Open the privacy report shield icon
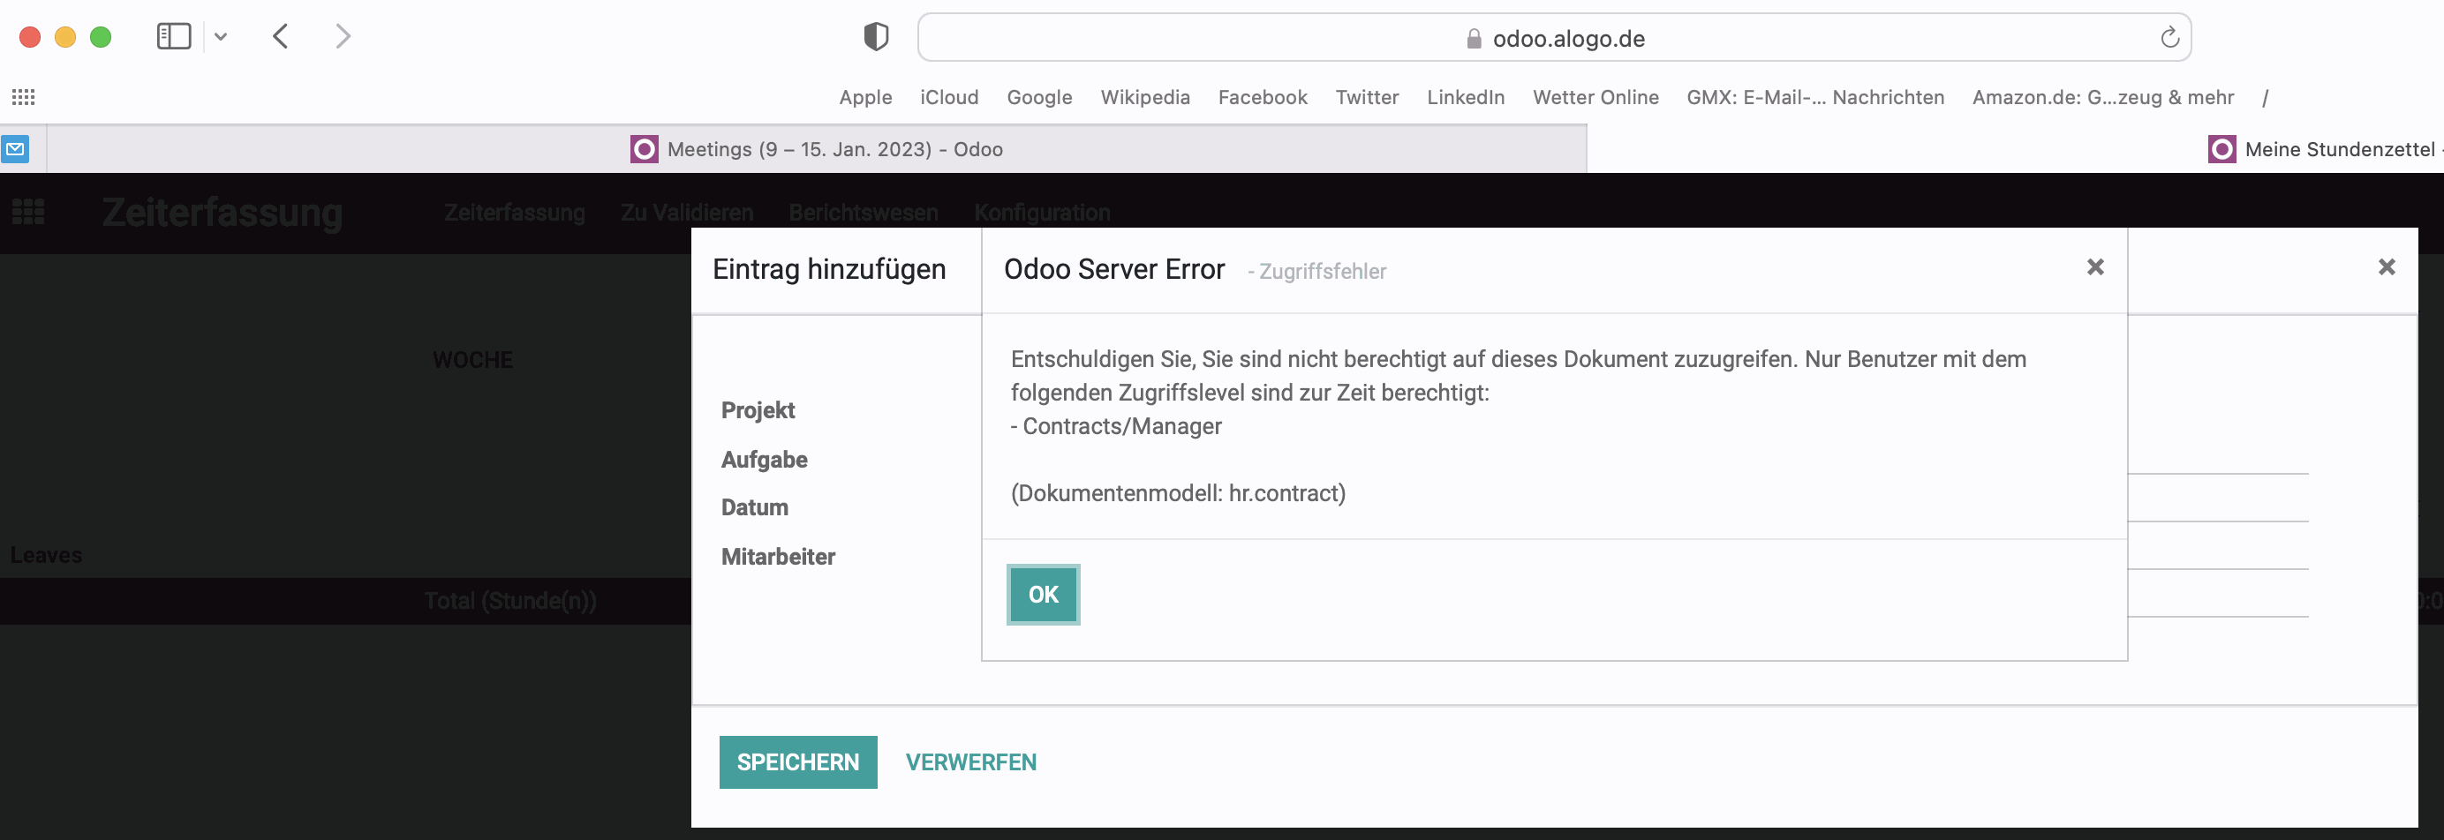 (x=876, y=37)
